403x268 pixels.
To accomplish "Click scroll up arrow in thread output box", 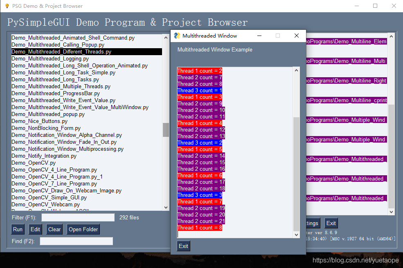I will click(x=296, y=70).
